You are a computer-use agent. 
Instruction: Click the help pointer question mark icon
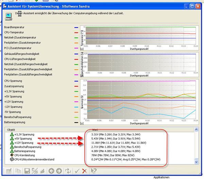click(x=94, y=171)
